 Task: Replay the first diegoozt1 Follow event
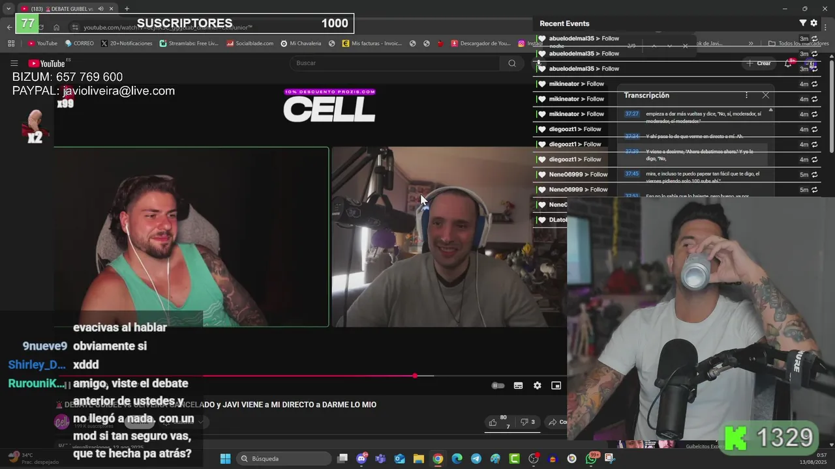click(815, 130)
